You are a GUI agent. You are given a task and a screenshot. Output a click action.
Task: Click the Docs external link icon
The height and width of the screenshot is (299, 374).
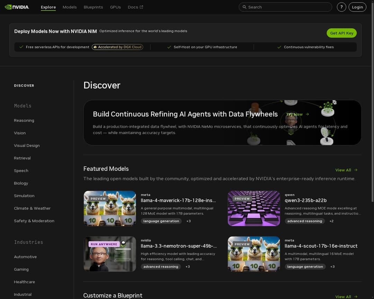click(141, 7)
